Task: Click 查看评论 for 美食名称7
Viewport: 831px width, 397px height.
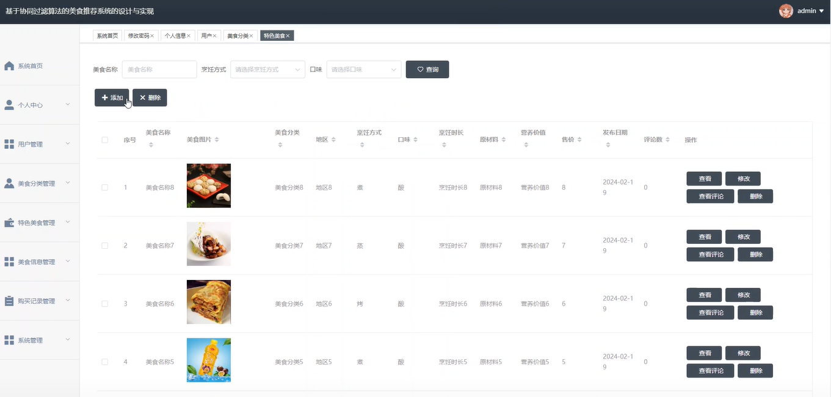Action: [x=710, y=254]
